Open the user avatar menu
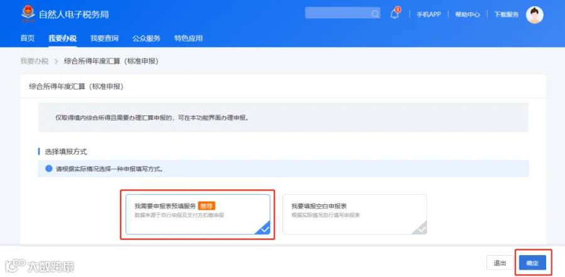Image resolution: width=565 pixels, height=277 pixels. pyautogui.click(x=534, y=15)
